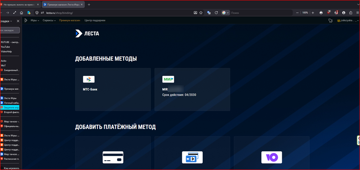Open the 'Официальны.' bookmark
This screenshot has height=170, width=360.
point(10,126)
